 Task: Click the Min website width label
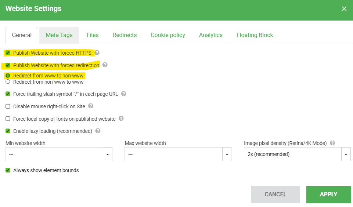tap(25, 143)
